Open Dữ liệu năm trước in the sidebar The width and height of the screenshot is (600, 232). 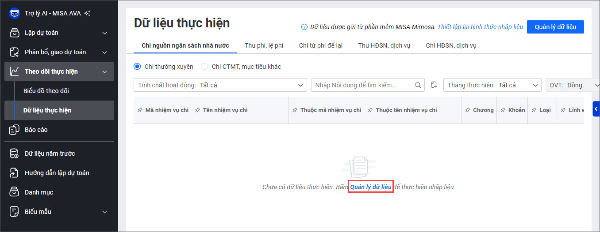pyautogui.click(x=50, y=153)
